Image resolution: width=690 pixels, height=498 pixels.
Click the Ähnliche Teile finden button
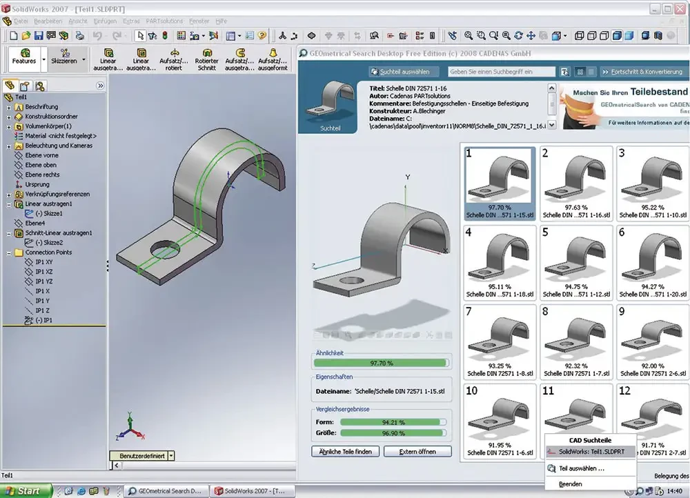click(x=346, y=451)
